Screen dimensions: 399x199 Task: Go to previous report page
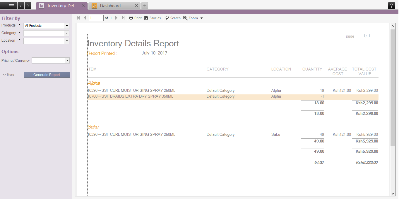[x=85, y=18]
